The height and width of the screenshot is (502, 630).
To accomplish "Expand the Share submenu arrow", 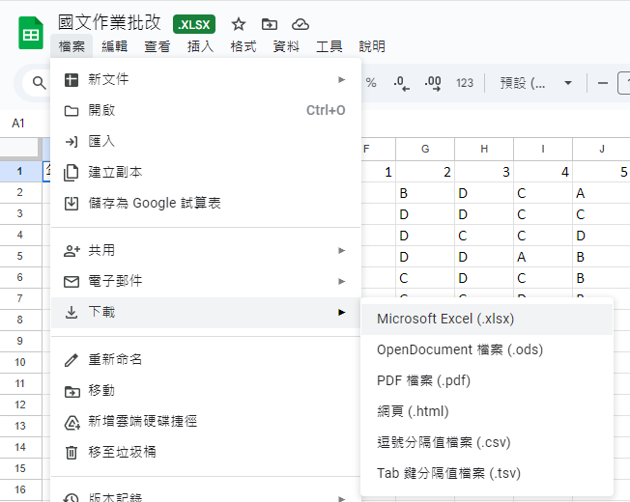I will pyautogui.click(x=341, y=250).
